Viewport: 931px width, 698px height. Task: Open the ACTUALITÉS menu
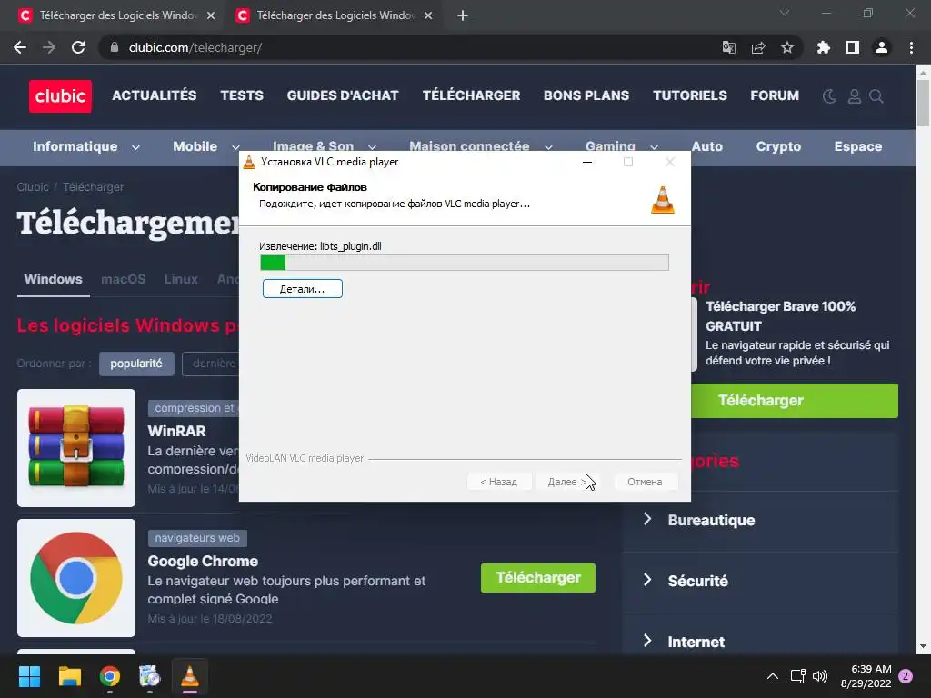(x=155, y=95)
